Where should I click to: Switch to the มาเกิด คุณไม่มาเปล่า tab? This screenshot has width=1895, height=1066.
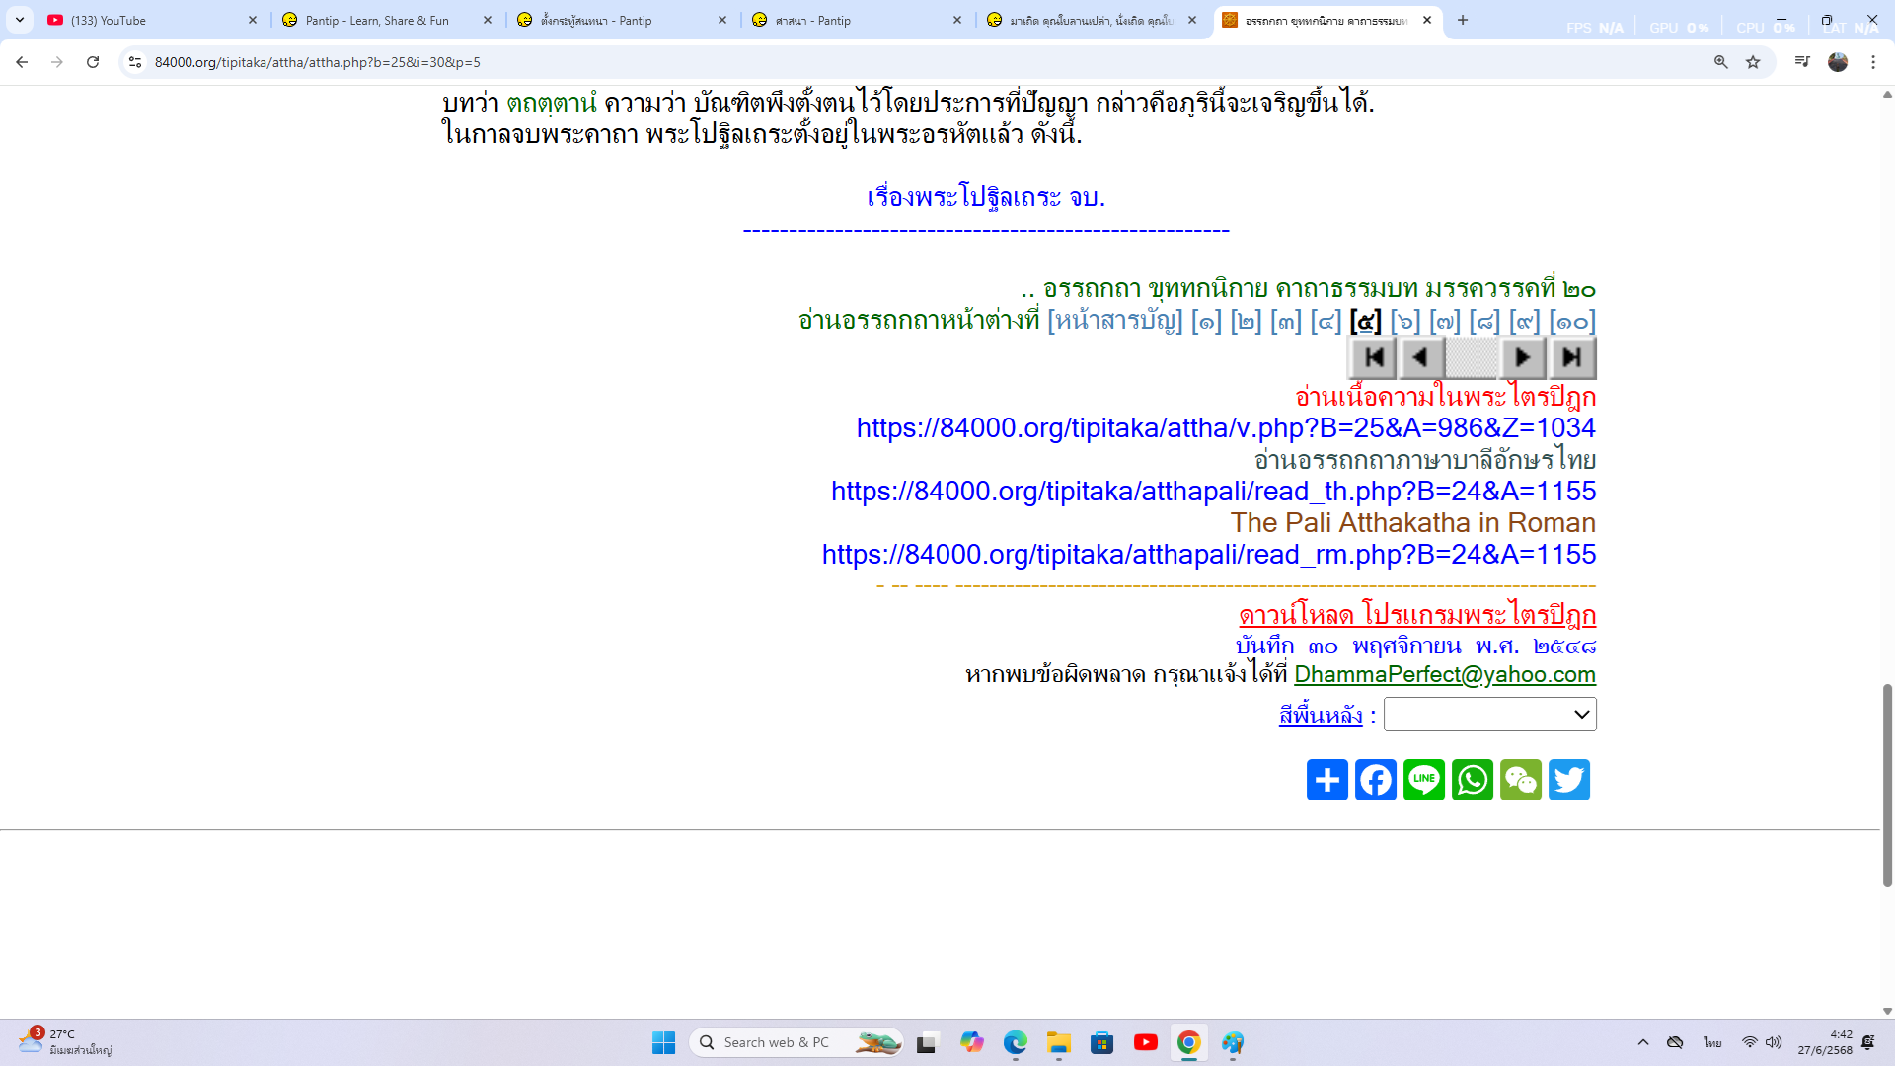1092,20
